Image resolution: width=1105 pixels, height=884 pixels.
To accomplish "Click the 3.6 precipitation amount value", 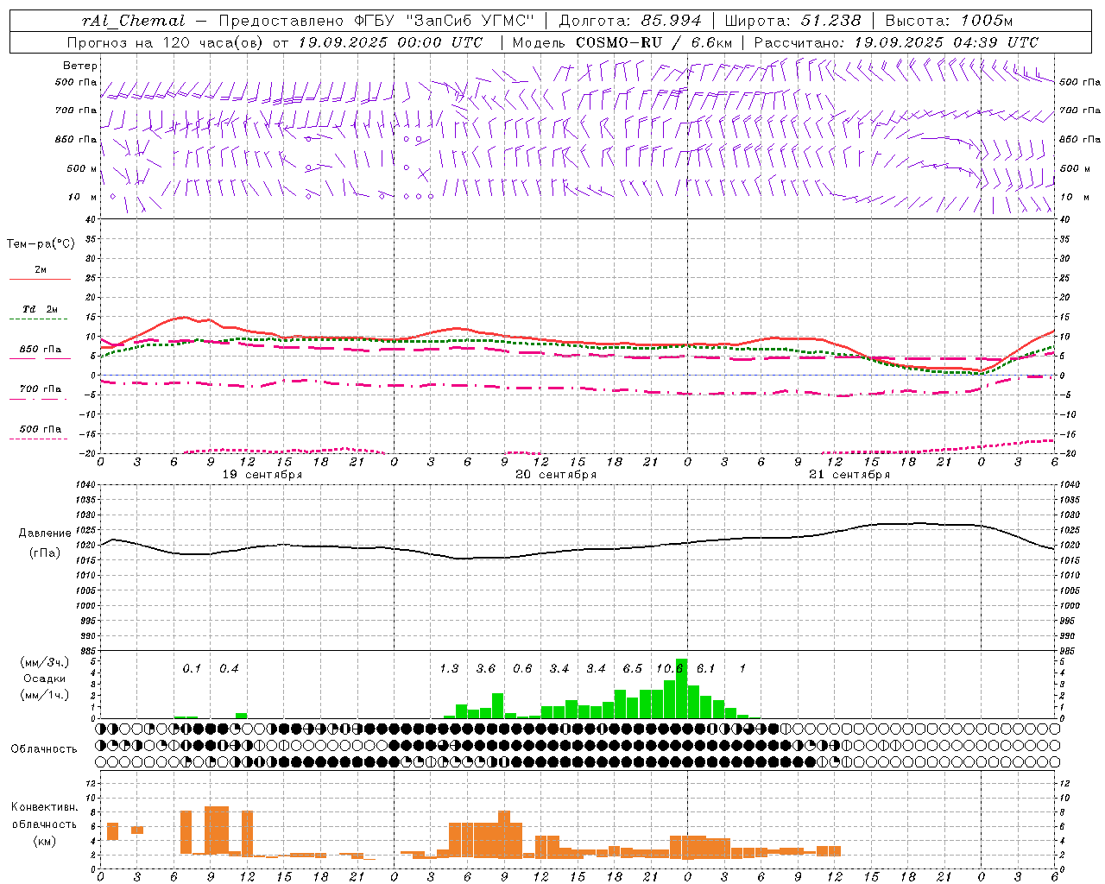I will click(486, 669).
